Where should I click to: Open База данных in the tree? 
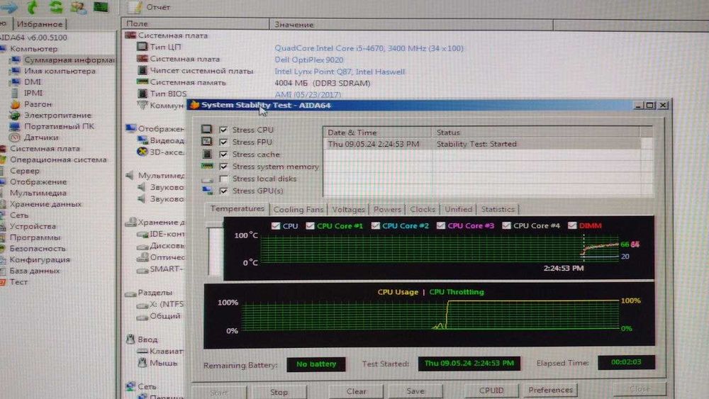click(x=35, y=271)
